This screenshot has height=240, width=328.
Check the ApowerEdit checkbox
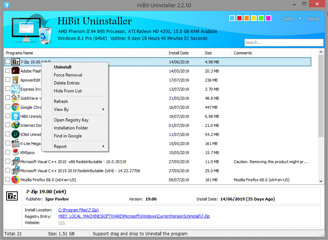[8, 80]
